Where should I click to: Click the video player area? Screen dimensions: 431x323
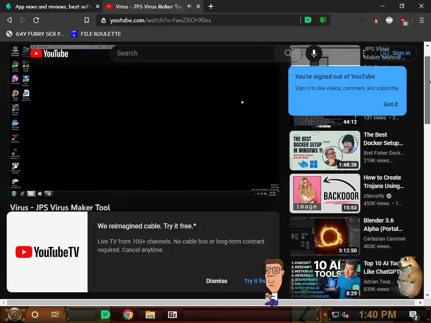coord(145,121)
